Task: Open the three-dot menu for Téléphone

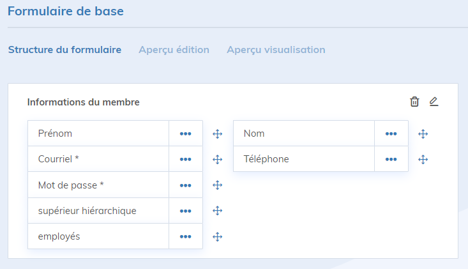Action: coord(391,159)
